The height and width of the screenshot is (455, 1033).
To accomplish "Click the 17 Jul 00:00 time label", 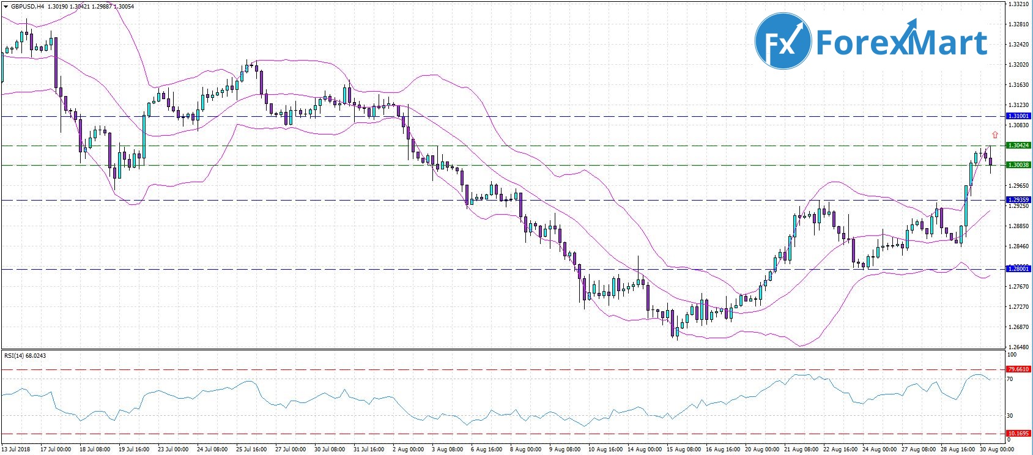I will [x=56, y=449].
